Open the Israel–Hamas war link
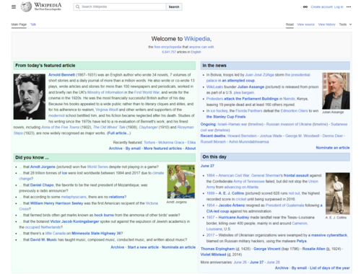361x274 pixels. pos(232,124)
